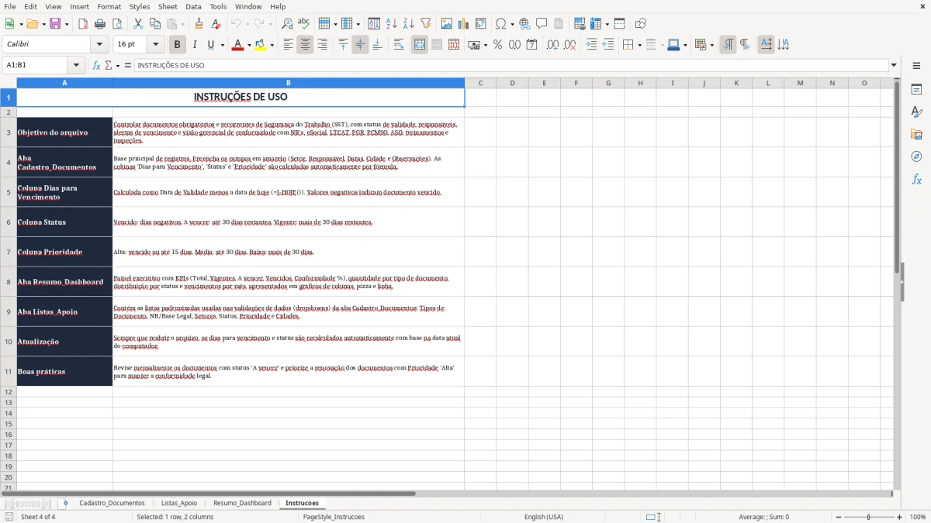Switch to Cadastro_Documentos sheet tab
Screen dimensions: 931x523
[x=112, y=503]
